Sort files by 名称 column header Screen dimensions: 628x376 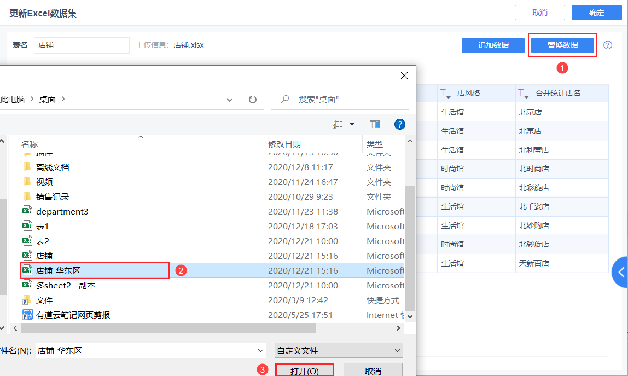point(30,144)
